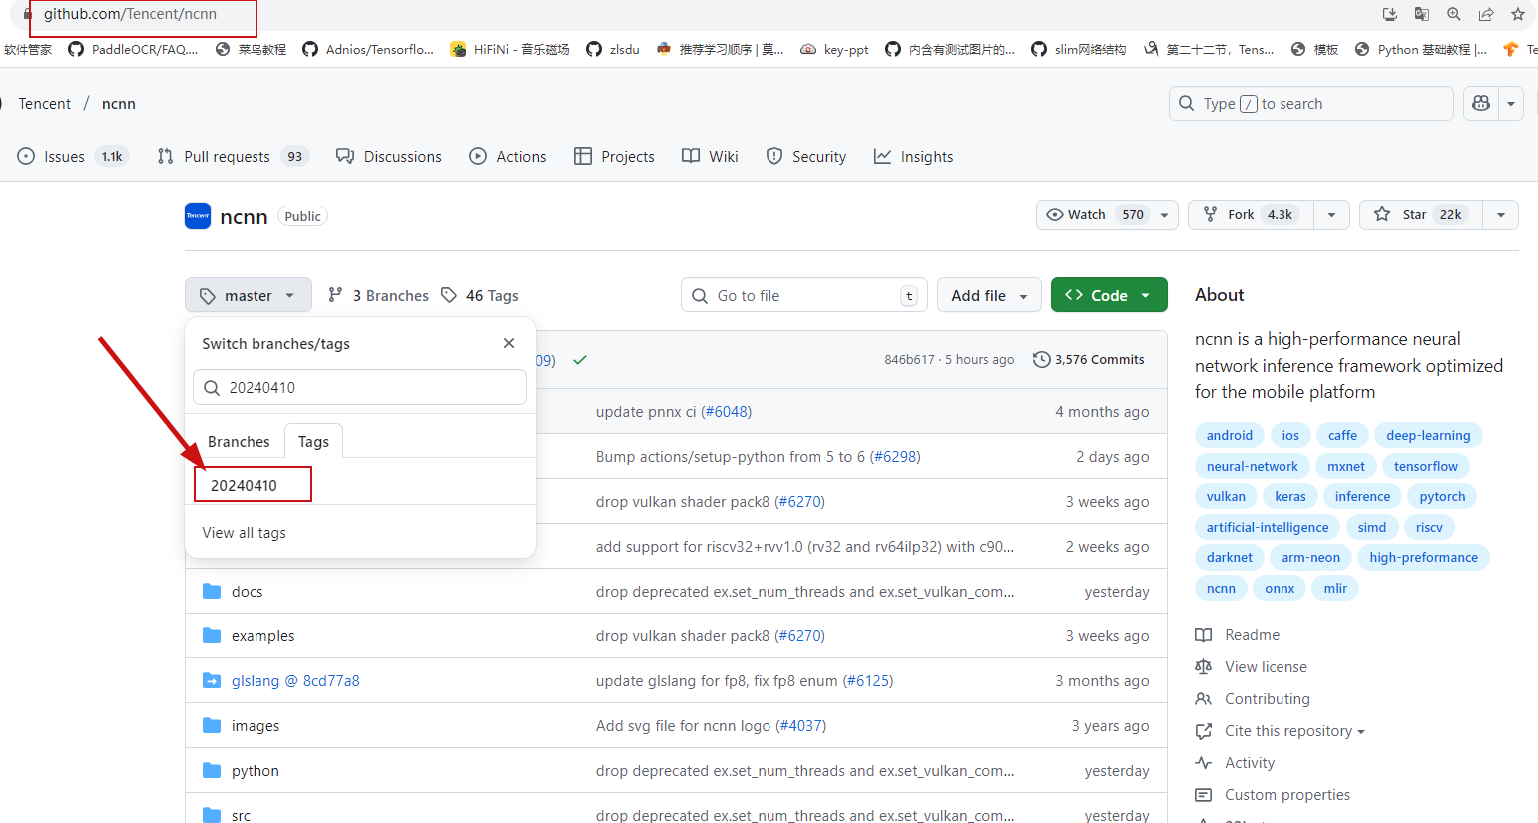Open the 3 Branches link
Image resolution: width=1538 pixels, height=823 pixels.
(378, 296)
